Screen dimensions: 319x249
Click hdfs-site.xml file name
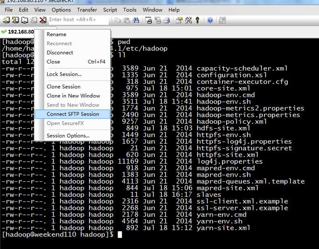tap(223, 128)
